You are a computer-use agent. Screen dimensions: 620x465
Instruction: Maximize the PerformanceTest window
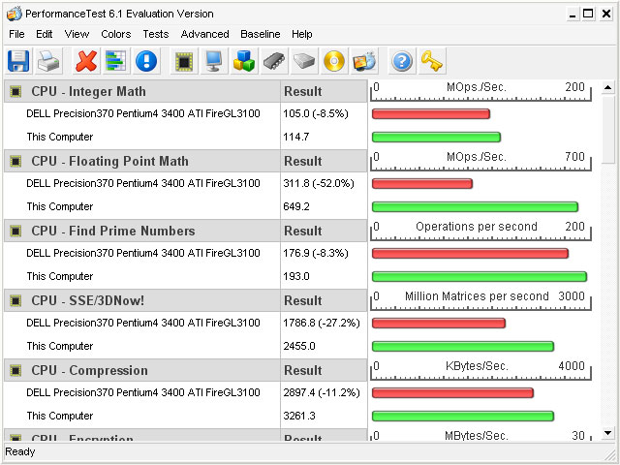pos(588,14)
